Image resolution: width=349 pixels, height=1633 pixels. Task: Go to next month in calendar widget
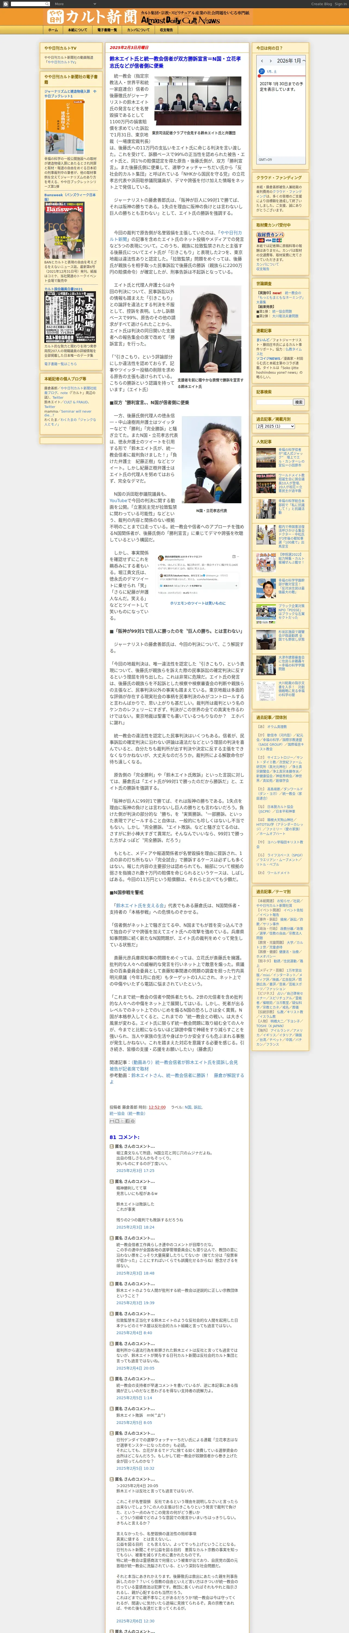[270, 61]
